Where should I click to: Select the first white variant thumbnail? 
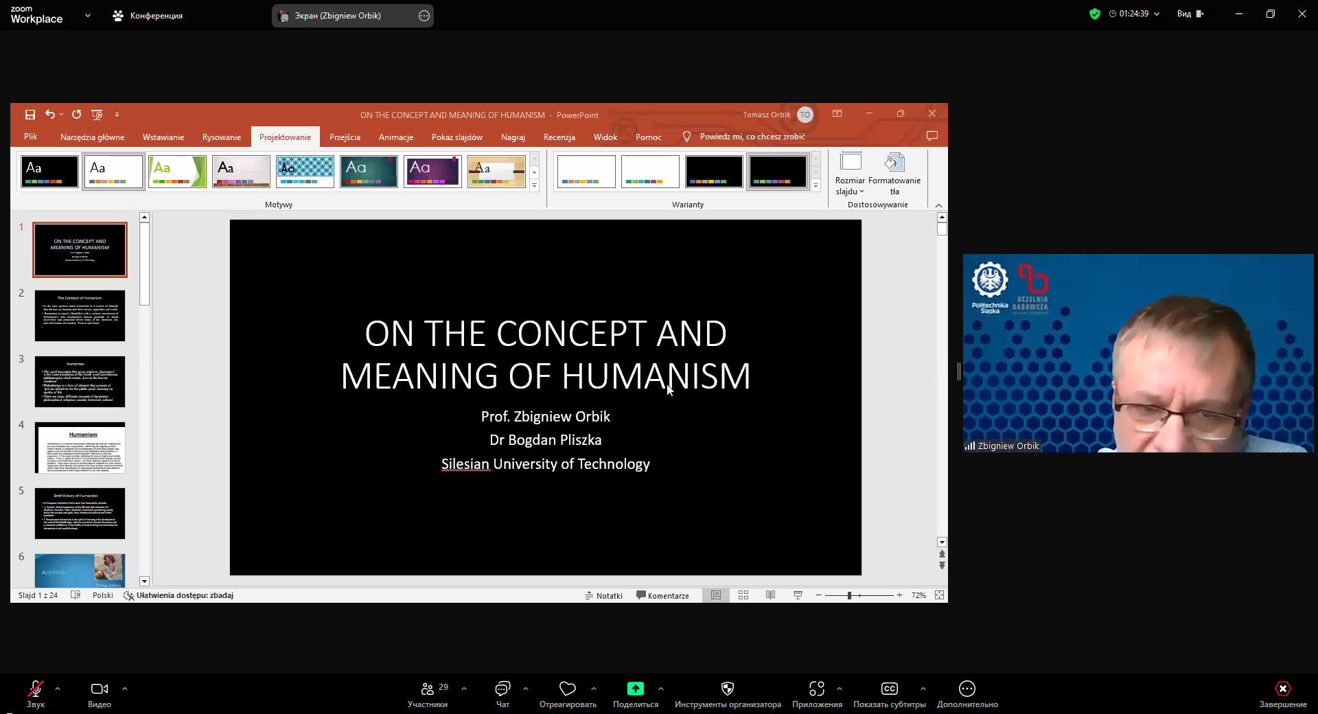tap(586, 172)
